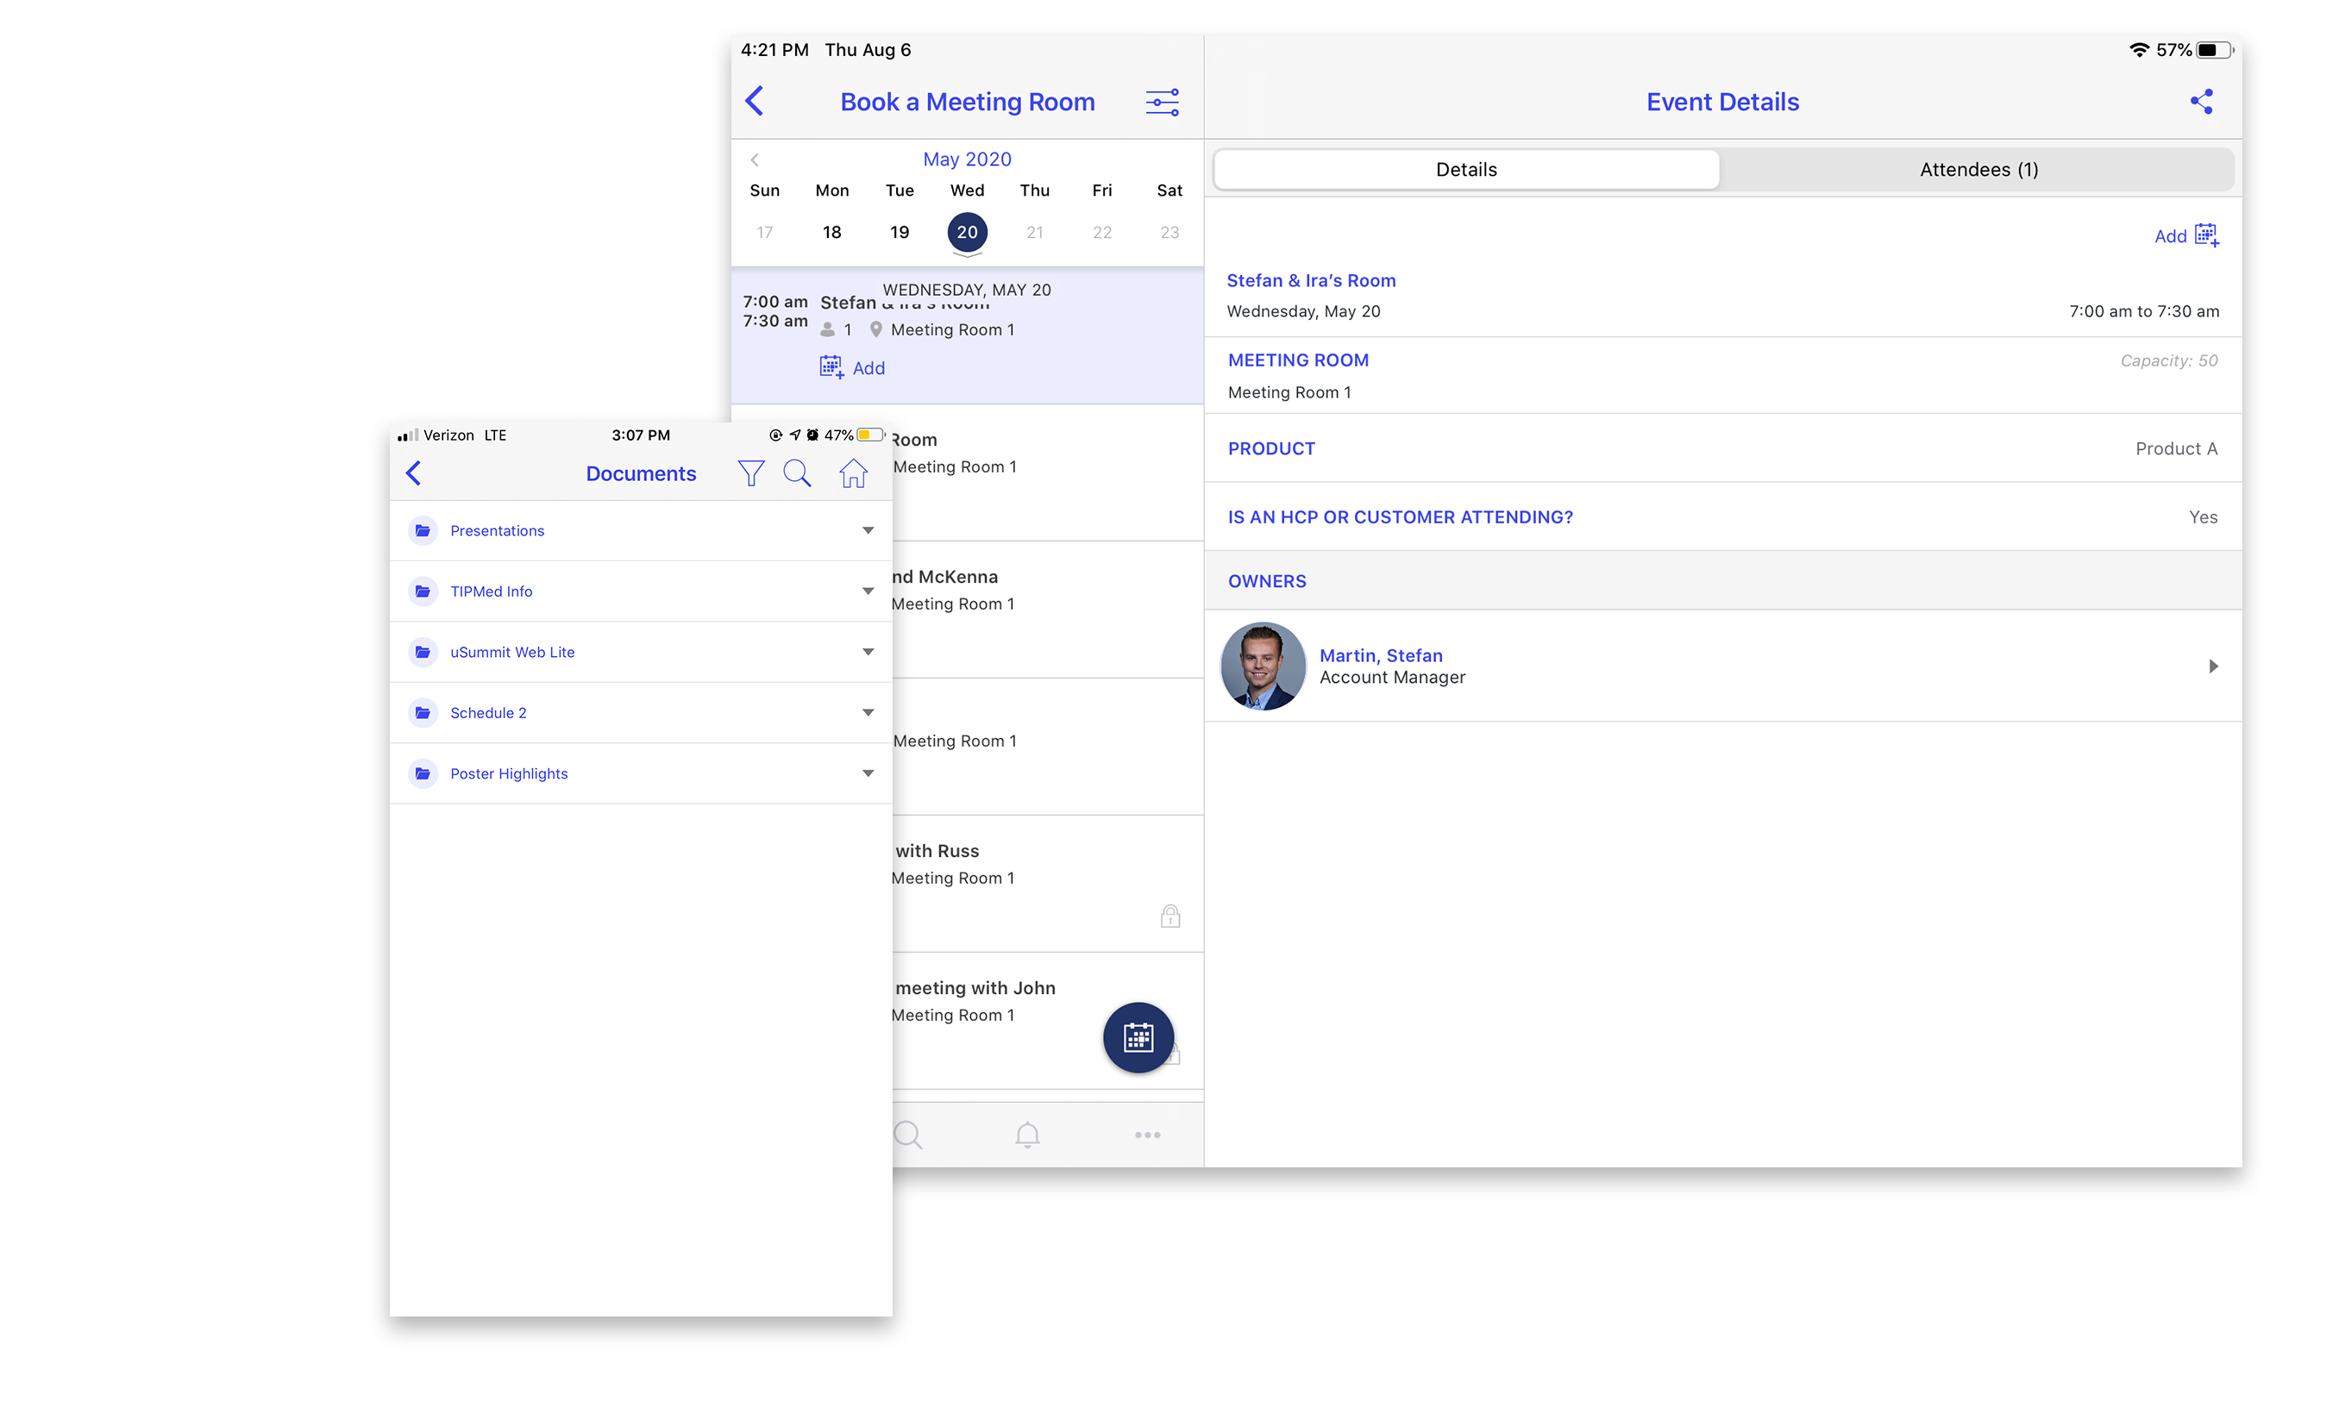
Task: Click the May 2020 month title
Action: point(967,159)
